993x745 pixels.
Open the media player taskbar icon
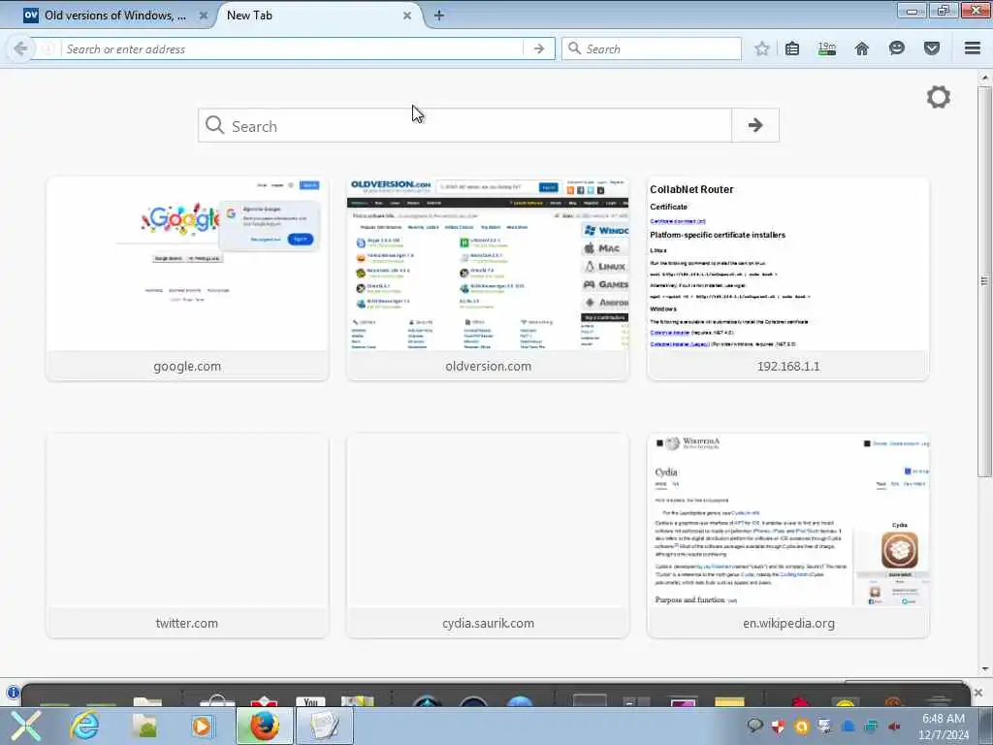point(203,726)
